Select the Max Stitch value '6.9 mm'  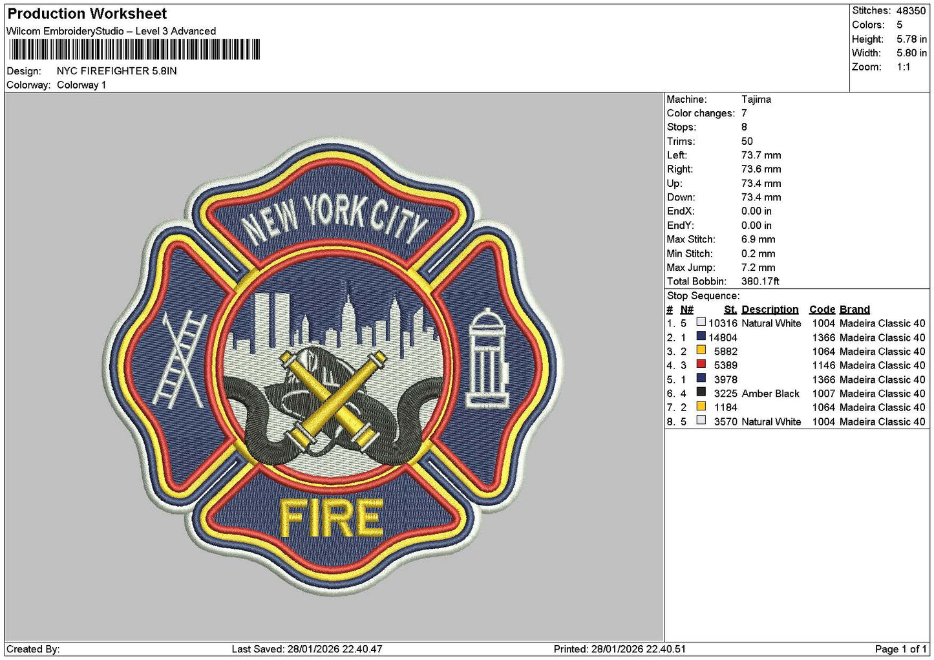click(x=758, y=239)
